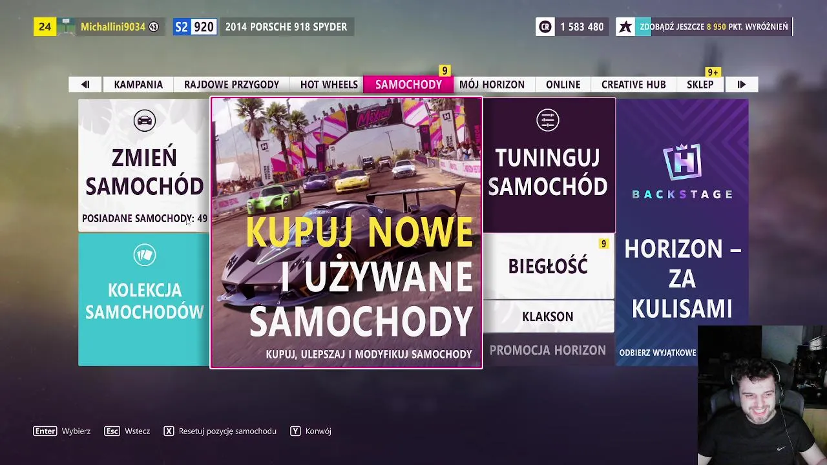
Task: Click the streamer webcam overlay
Action: click(762, 395)
